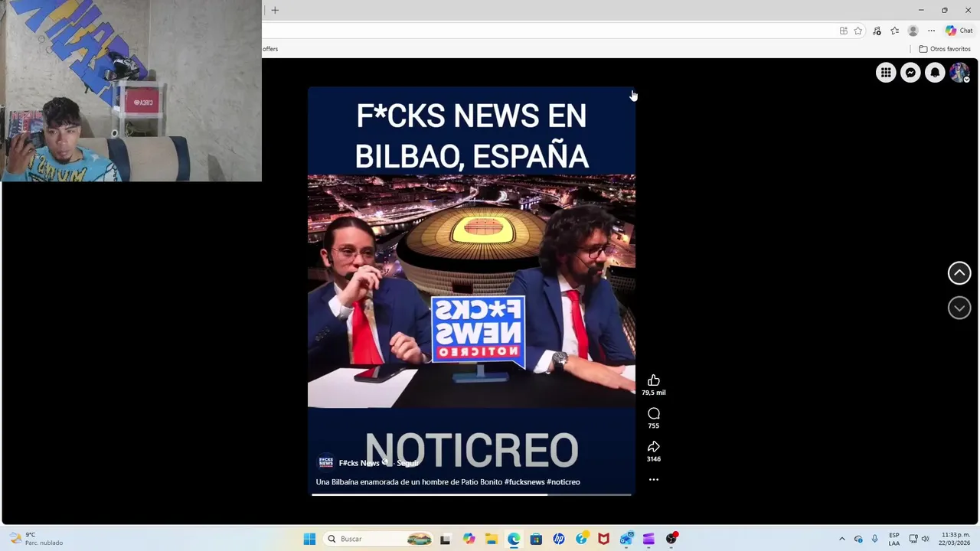Open the reel's three-dot options menu
The width and height of the screenshot is (980, 551).
[653, 480]
